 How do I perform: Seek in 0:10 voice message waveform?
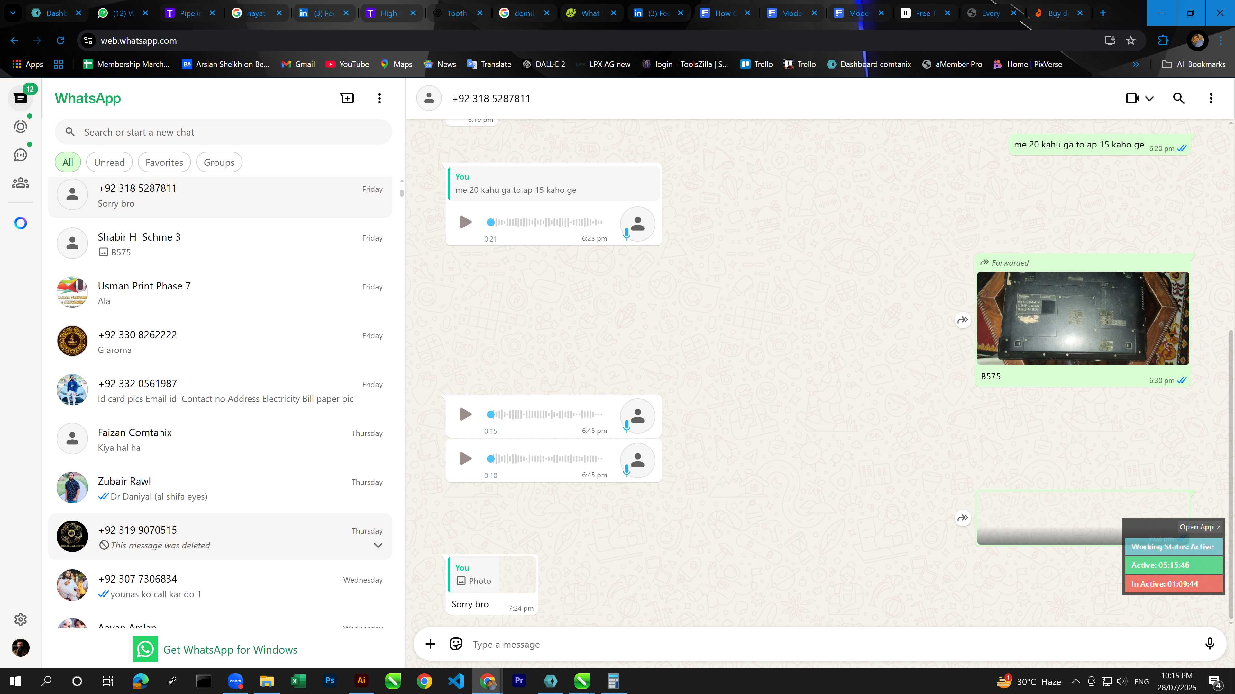tap(545, 458)
